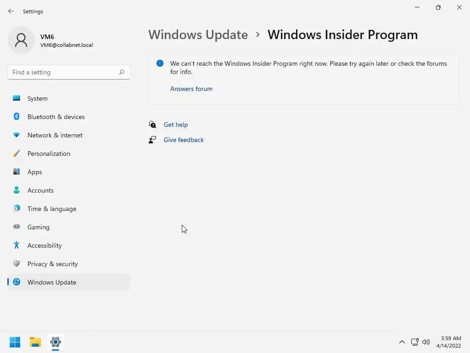Go back using the Settings back arrow

[x=11, y=11]
